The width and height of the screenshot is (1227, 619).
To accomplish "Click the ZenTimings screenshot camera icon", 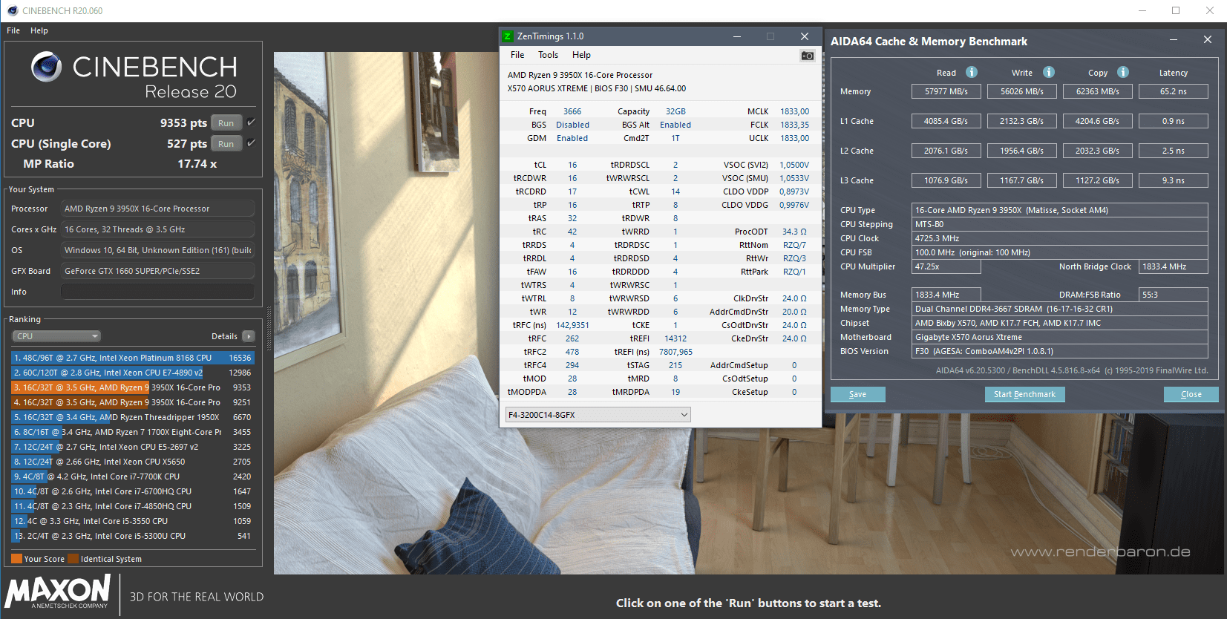I will click(x=808, y=56).
